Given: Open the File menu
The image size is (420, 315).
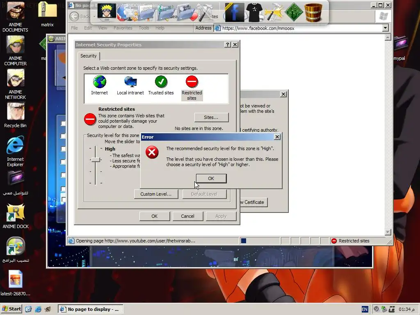Looking at the screenshot, I should (74, 28).
